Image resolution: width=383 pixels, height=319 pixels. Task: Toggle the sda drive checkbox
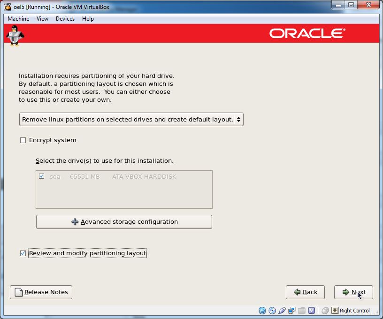pos(41,176)
